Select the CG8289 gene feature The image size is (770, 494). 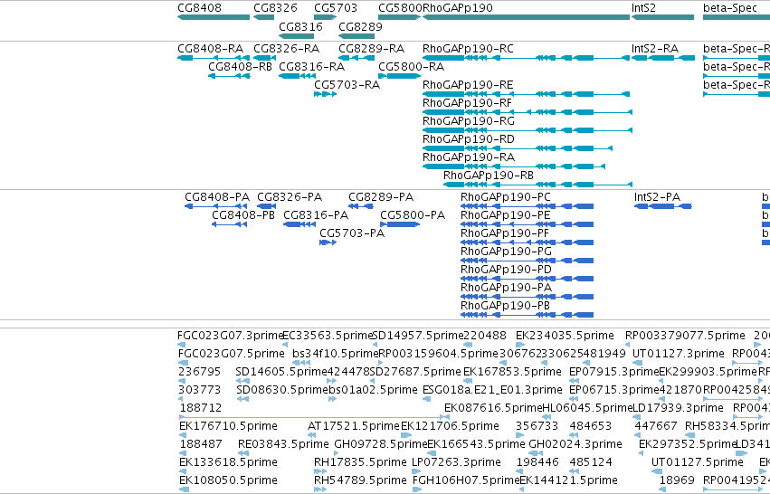(356, 36)
